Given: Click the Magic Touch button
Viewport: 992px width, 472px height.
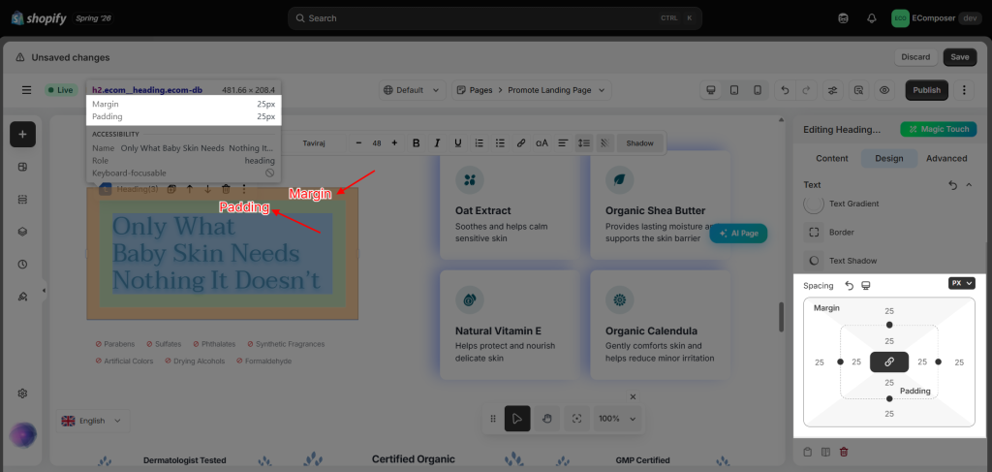Looking at the screenshot, I should (939, 129).
